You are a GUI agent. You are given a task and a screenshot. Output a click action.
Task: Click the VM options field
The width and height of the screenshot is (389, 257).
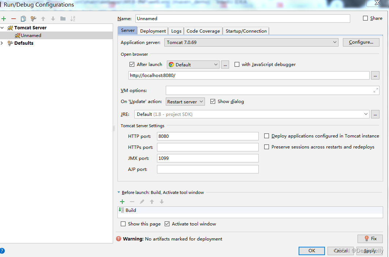(272, 91)
